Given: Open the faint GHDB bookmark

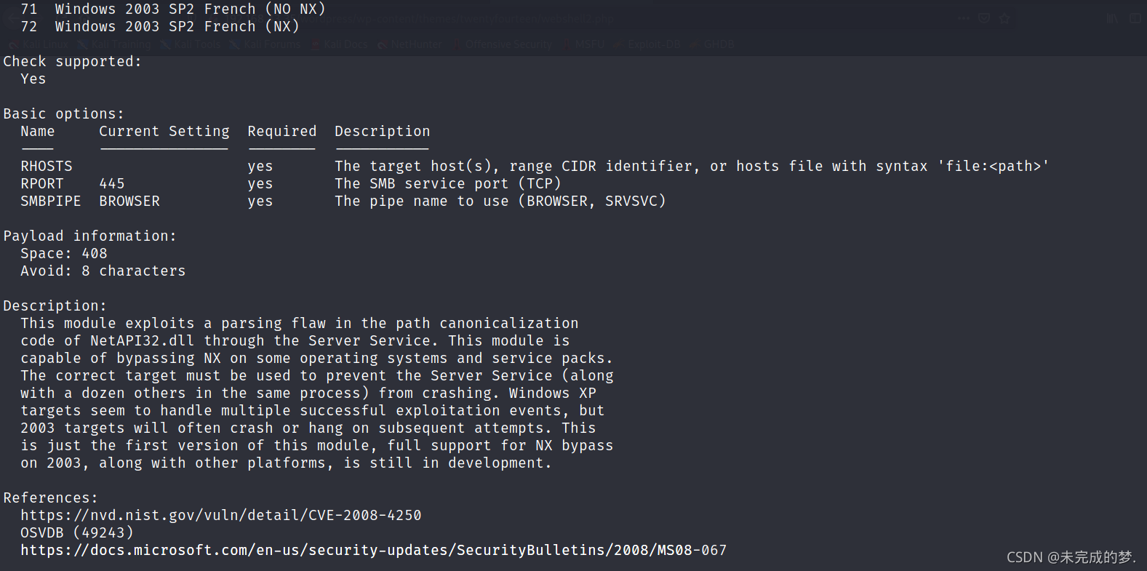Looking at the screenshot, I should tap(713, 44).
